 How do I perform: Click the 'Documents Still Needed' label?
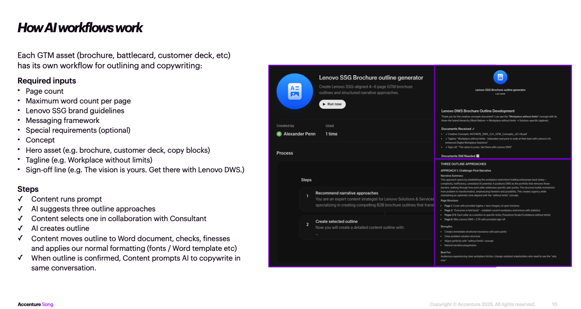click(x=460, y=156)
